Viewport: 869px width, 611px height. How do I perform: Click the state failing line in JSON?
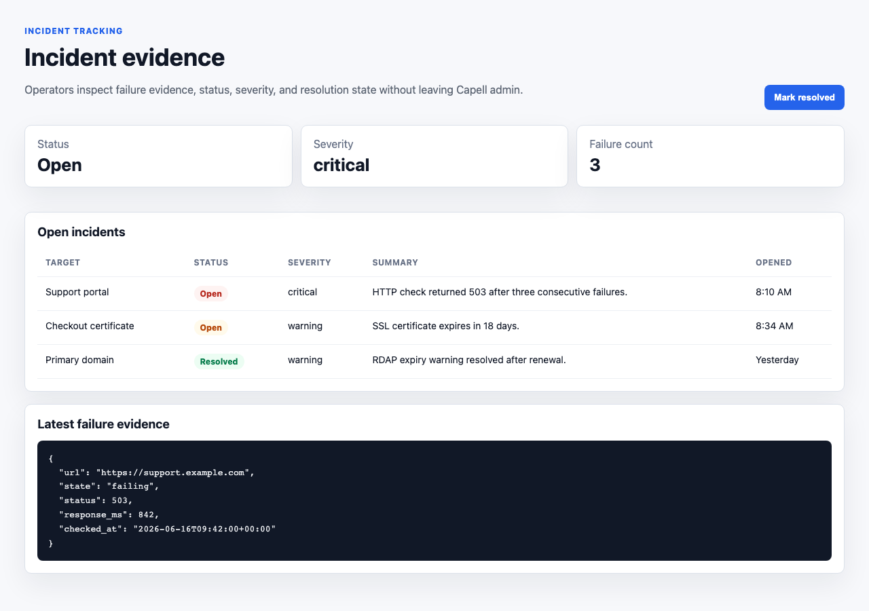click(x=109, y=487)
